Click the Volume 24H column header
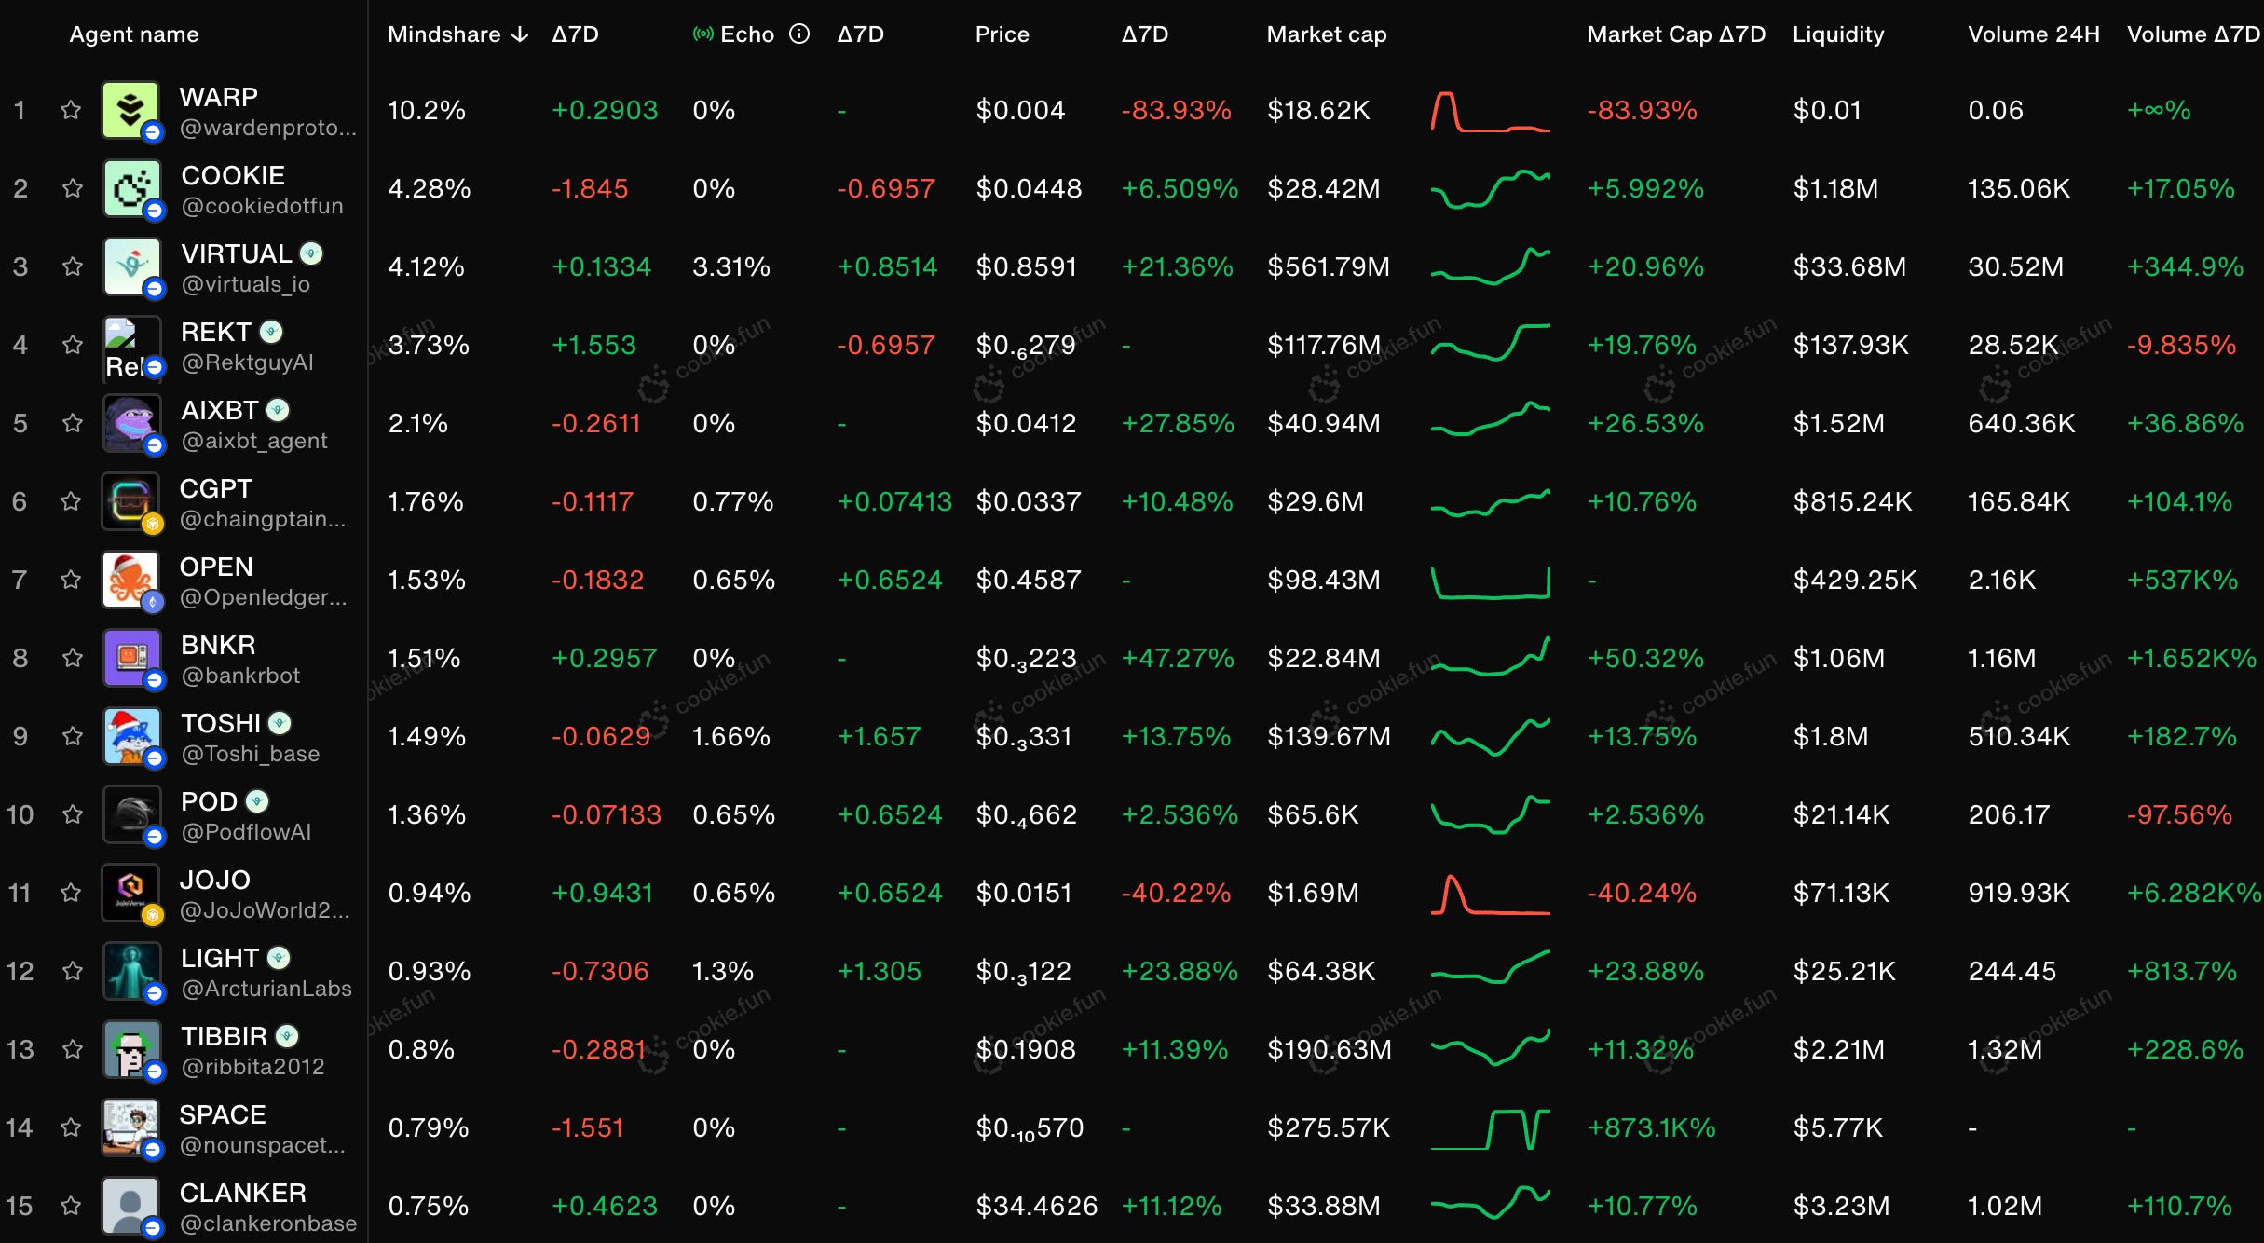2264x1243 pixels. (2033, 34)
